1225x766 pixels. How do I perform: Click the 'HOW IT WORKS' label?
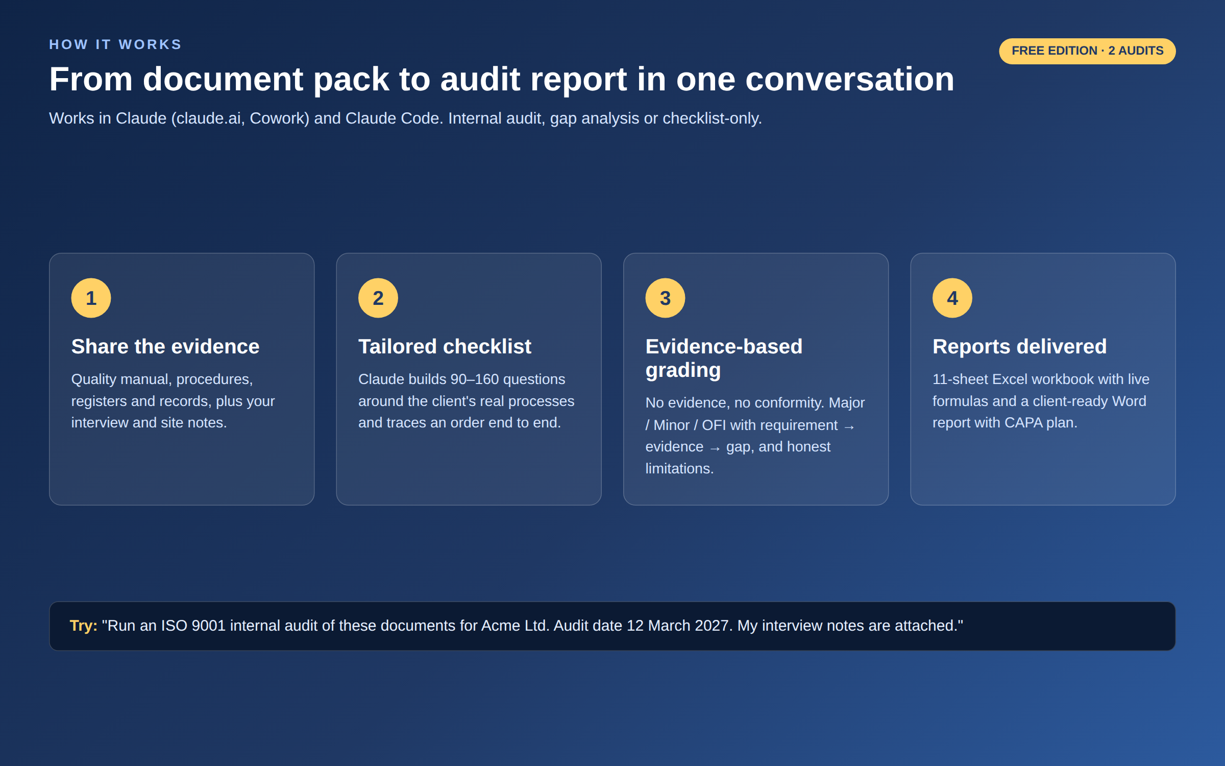coord(115,44)
